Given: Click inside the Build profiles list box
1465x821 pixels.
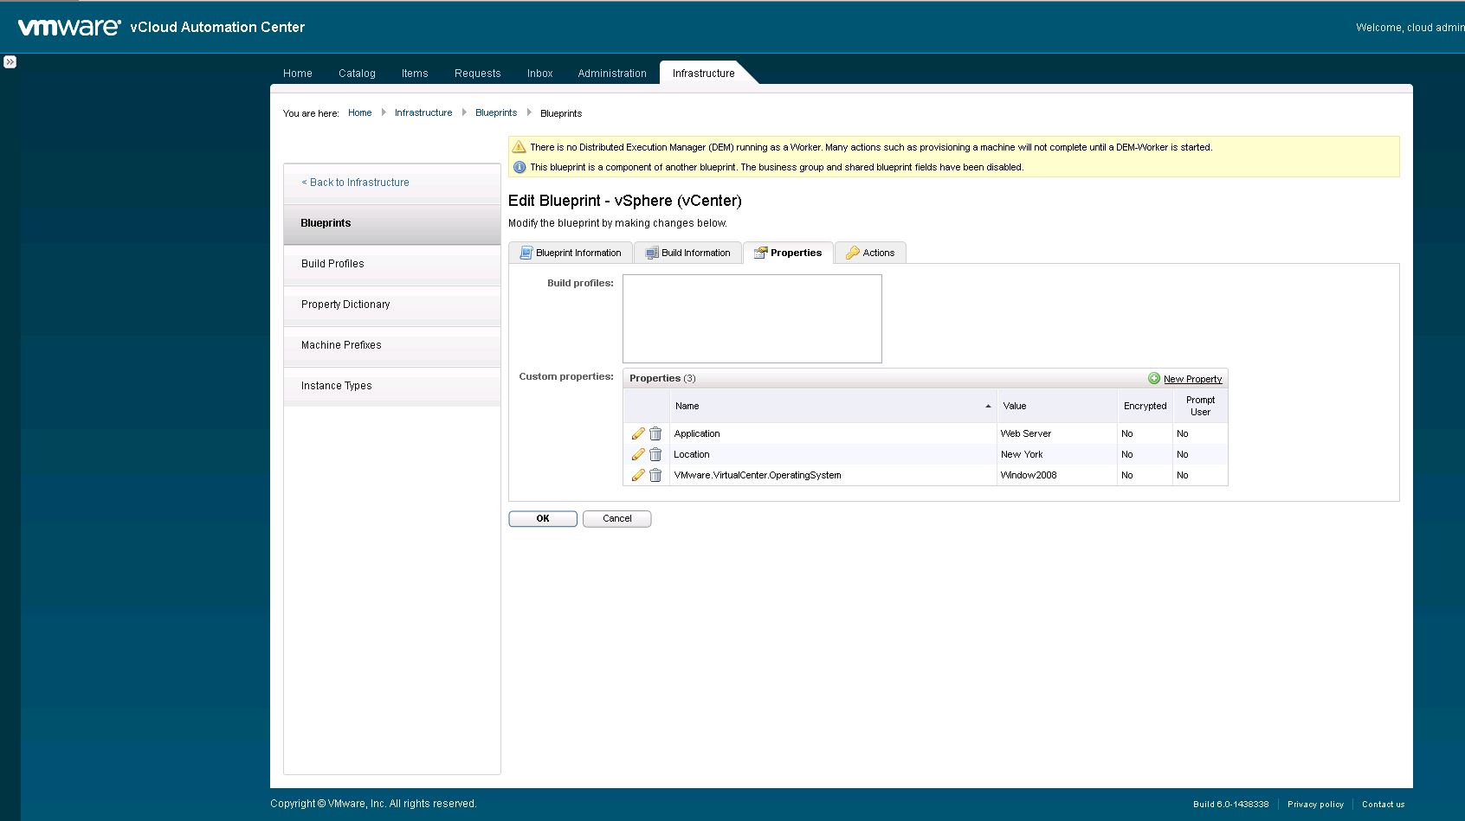Looking at the screenshot, I should click(x=752, y=318).
